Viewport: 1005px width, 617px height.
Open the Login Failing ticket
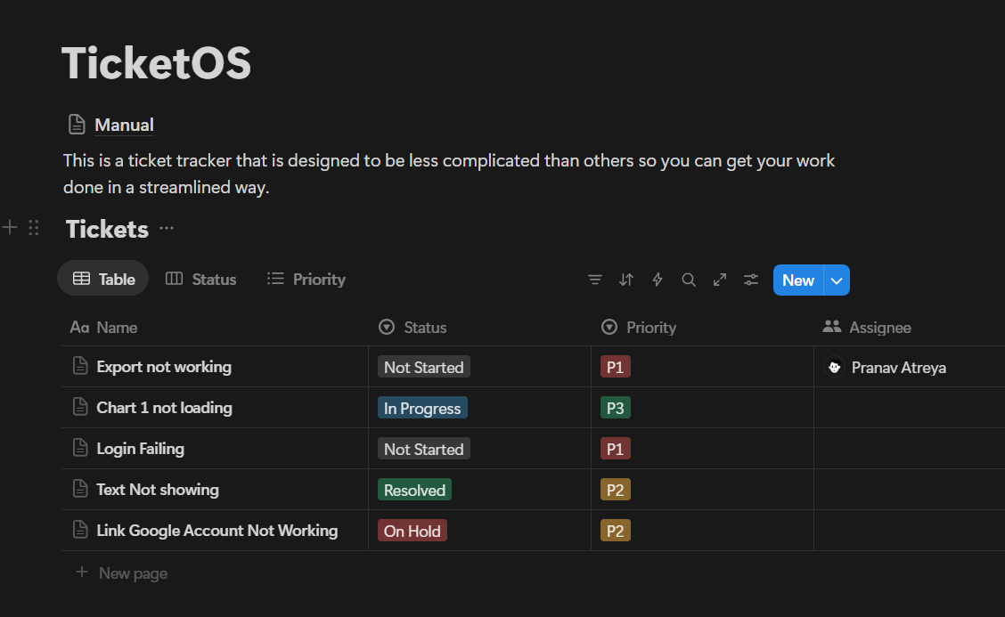tap(141, 449)
